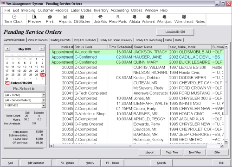
Task: Switch to Ready For Pickup / Delivery tab
Action: 116,40
